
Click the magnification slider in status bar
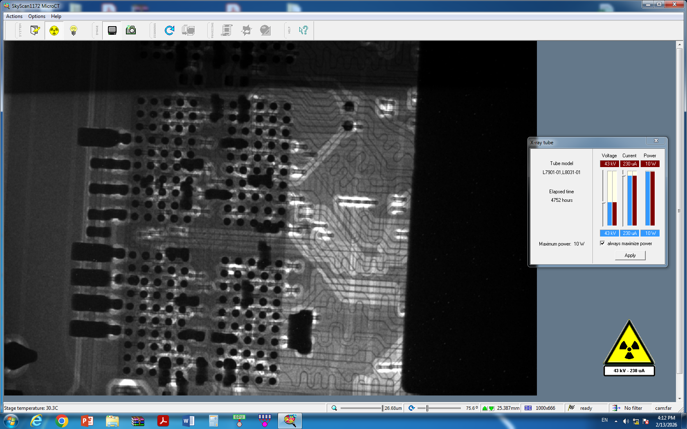382,408
